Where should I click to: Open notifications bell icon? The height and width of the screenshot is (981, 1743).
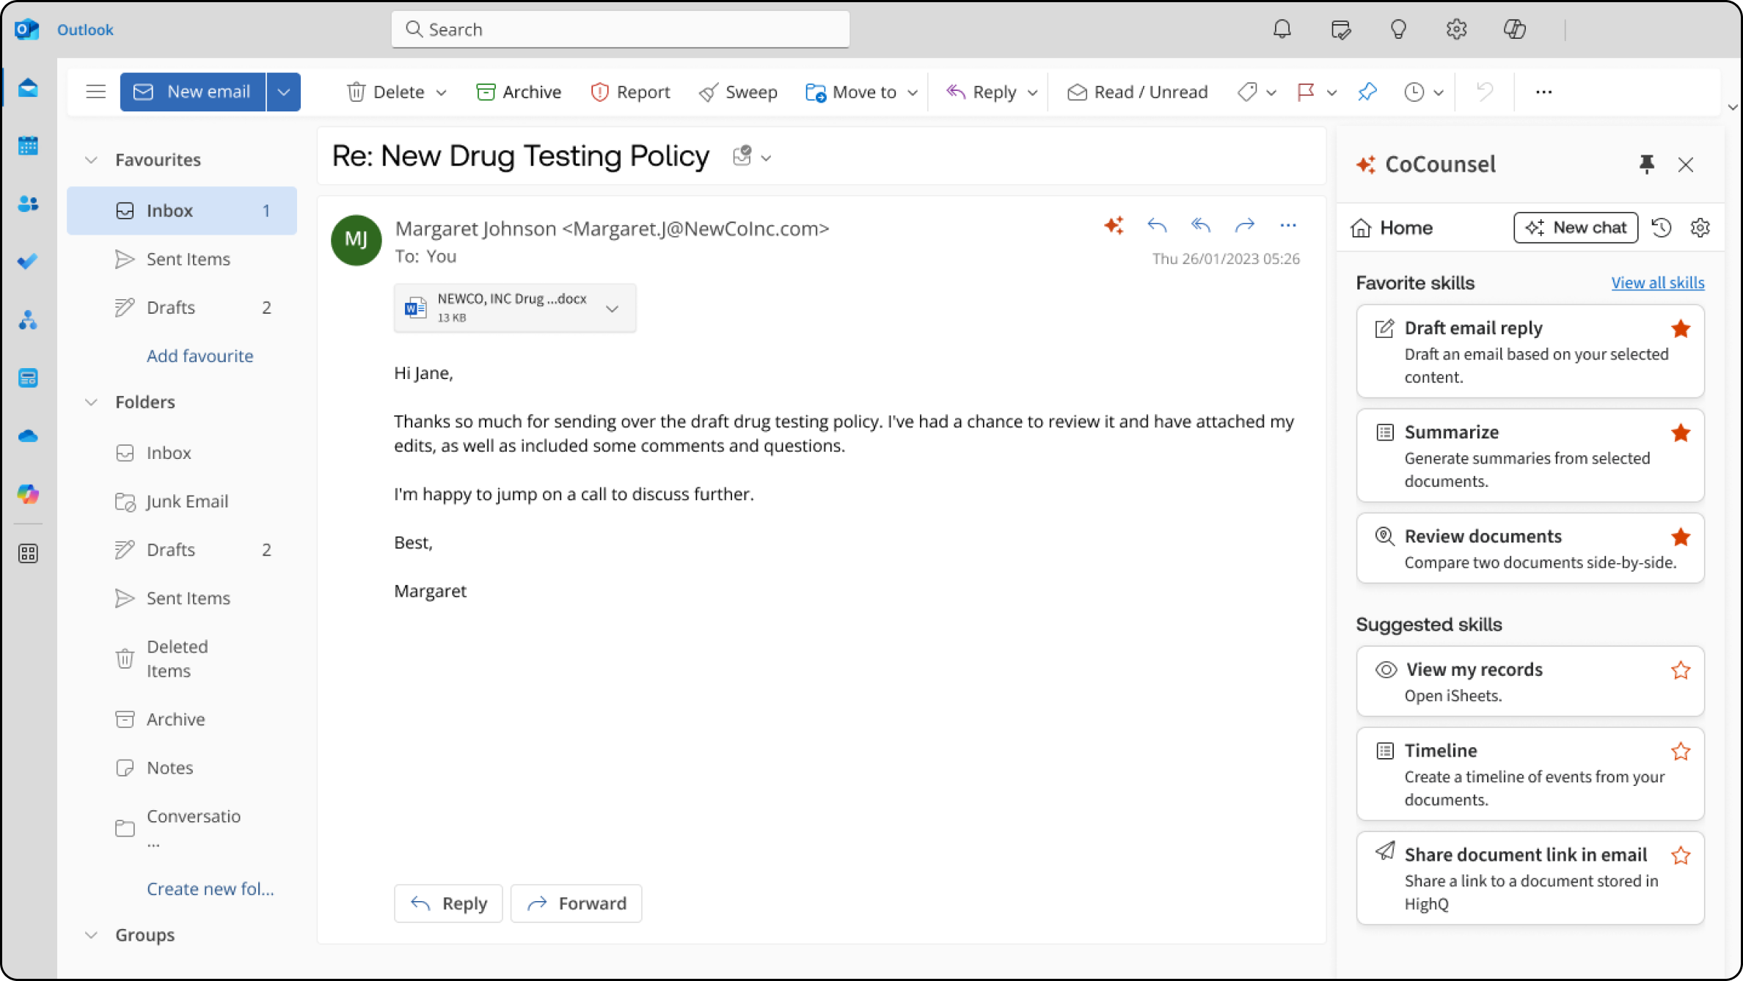coord(1282,29)
